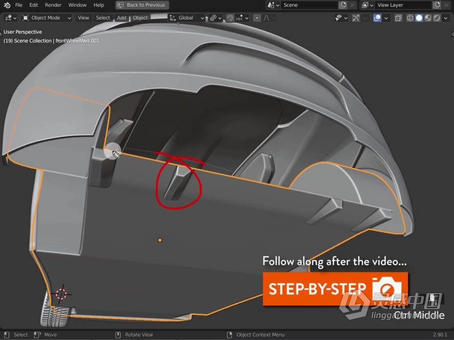Delete the current scene
The image size is (454, 340).
(352, 5)
